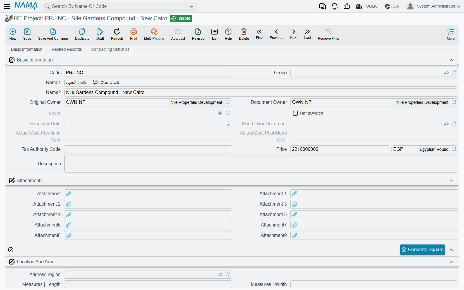Click the Stable status badge
The image size is (464, 290).
point(181,19)
